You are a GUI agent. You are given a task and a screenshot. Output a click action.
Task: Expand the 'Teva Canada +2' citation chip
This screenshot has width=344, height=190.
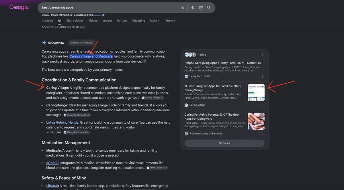157,168
